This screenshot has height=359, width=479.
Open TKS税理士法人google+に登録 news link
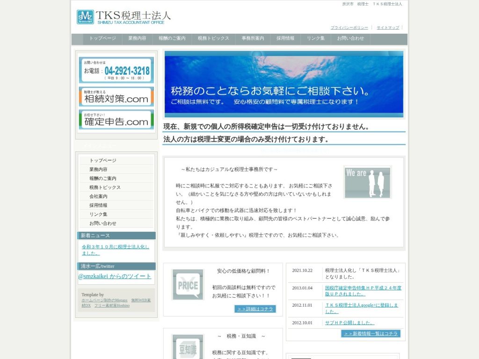tap(362, 308)
